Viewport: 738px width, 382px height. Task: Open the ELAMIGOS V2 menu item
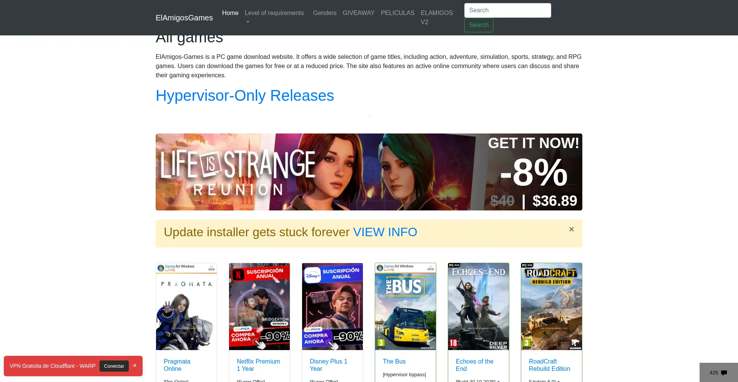[x=437, y=17]
